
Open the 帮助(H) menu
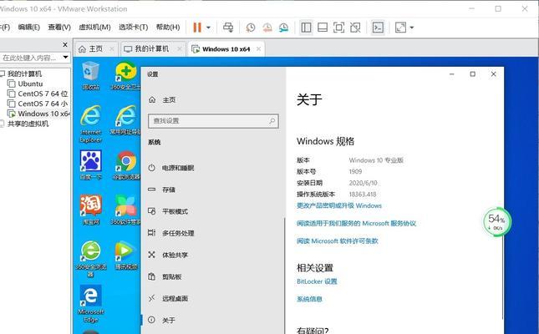coord(168,28)
